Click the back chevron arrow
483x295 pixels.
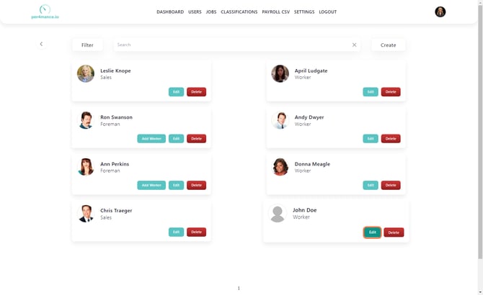tap(41, 45)
